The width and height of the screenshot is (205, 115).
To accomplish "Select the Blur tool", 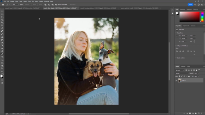I will [2, 48].
